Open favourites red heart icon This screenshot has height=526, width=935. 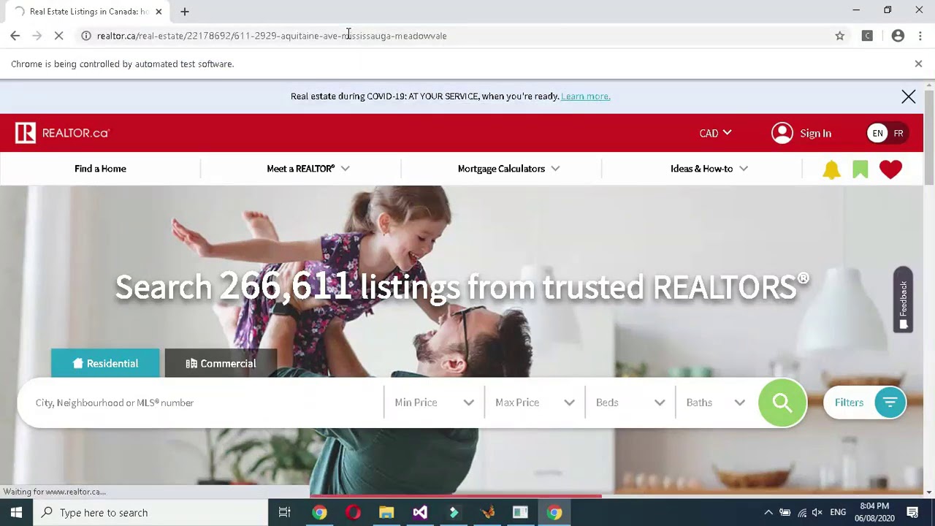point(890,169)
